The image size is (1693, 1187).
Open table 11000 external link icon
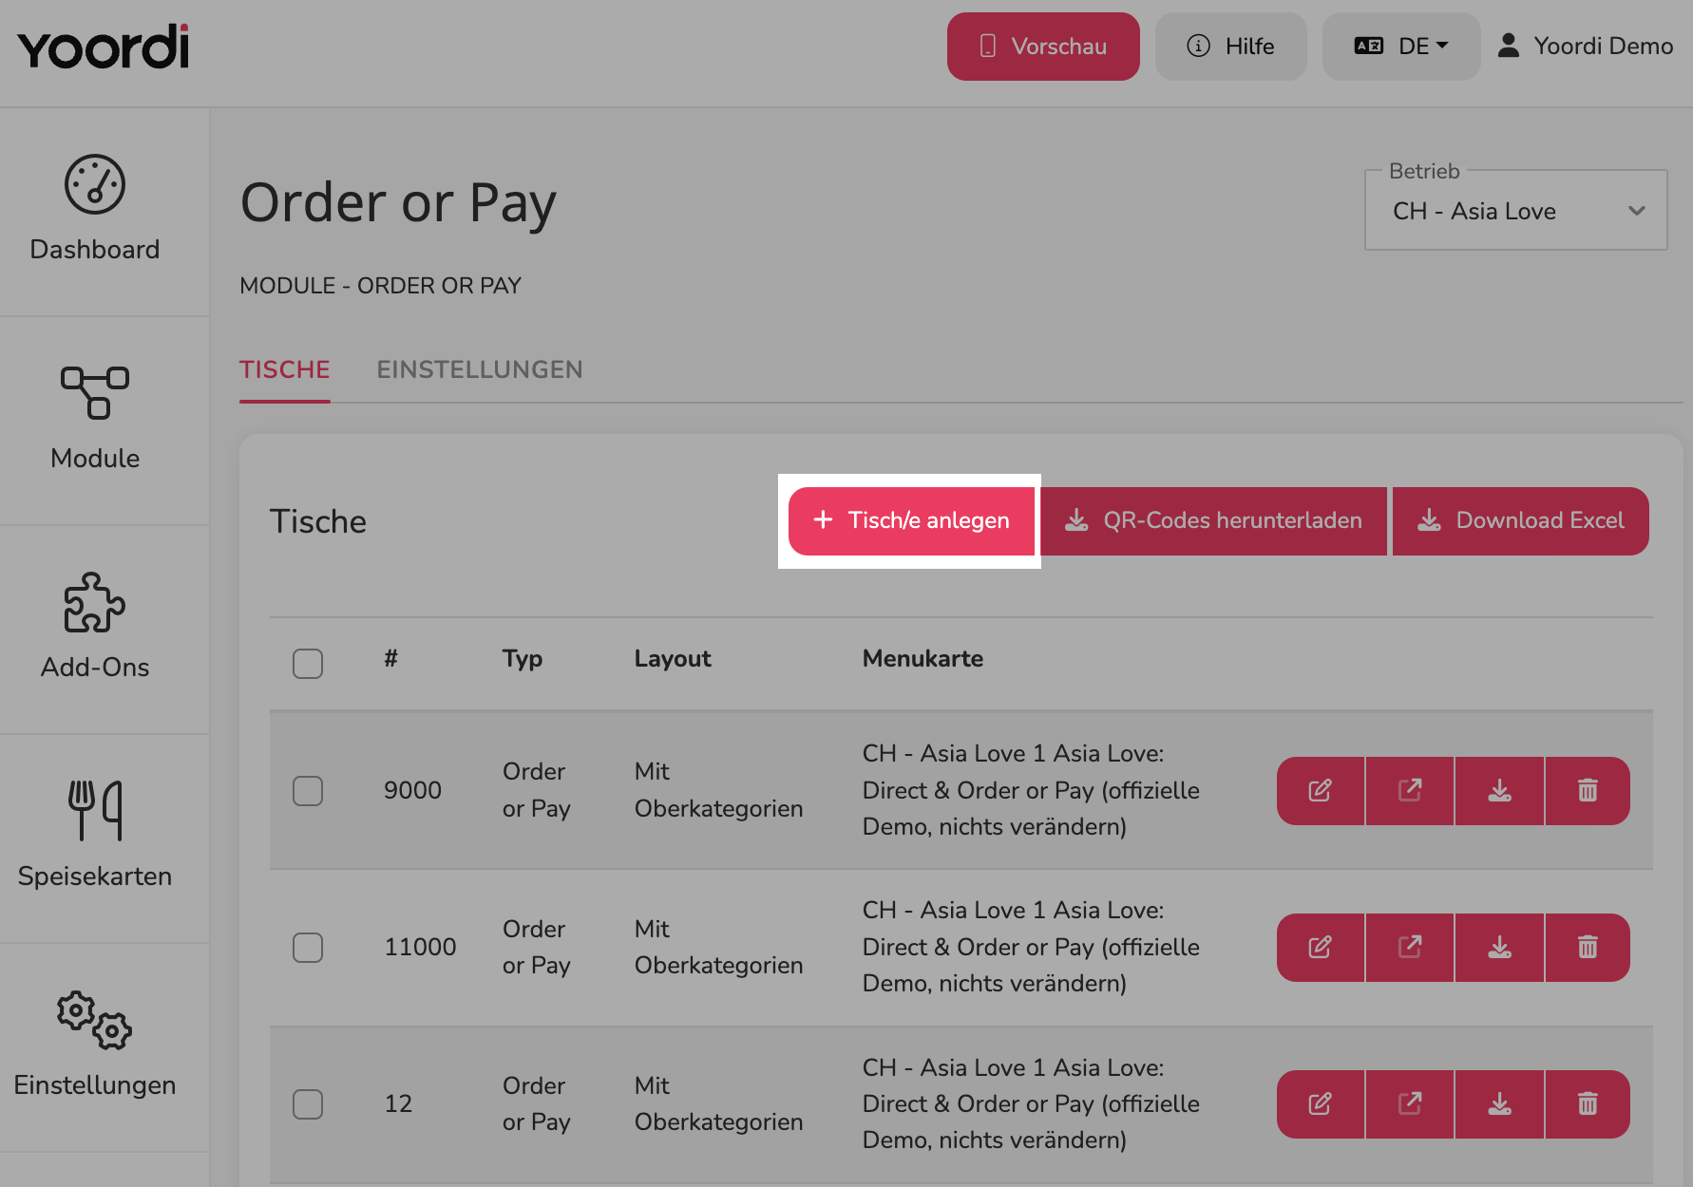coord(1410,948)
